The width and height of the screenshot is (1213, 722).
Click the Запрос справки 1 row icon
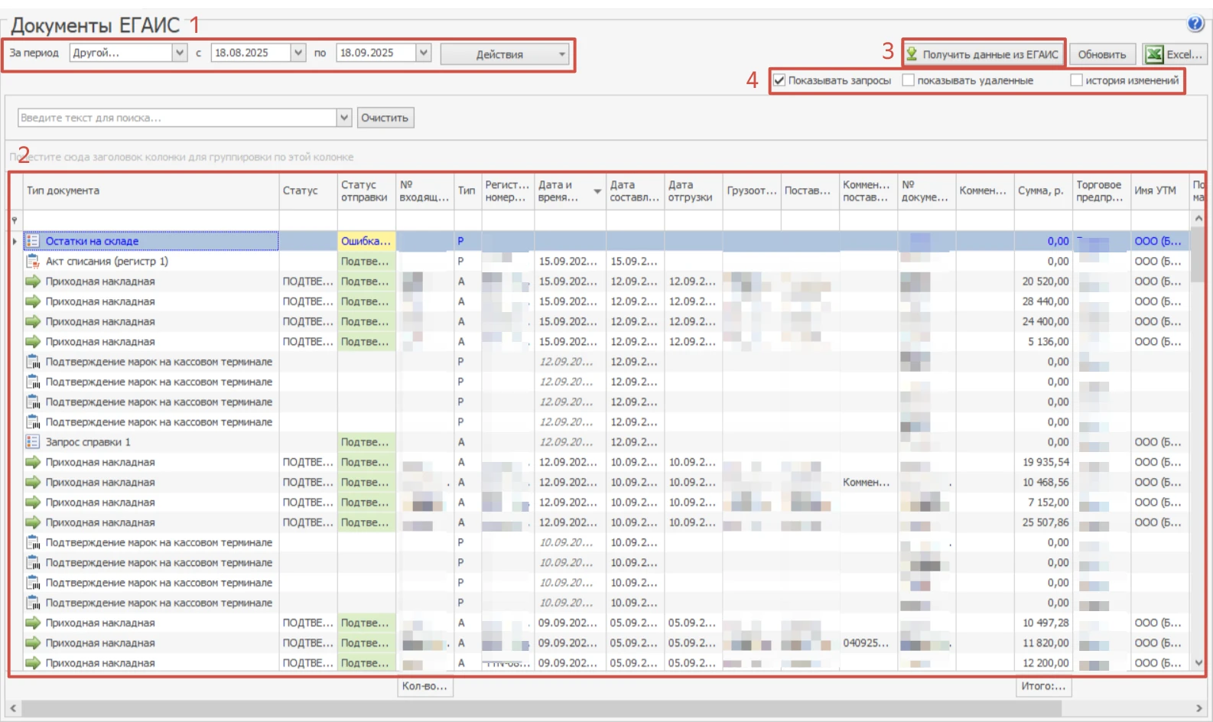(32, 442)
